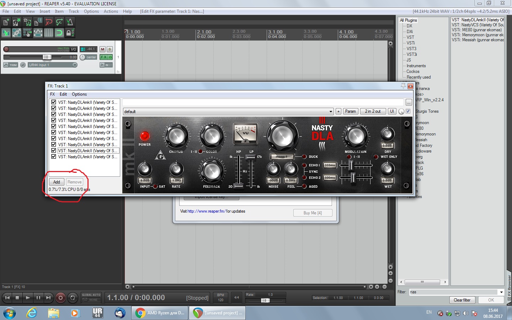The image size is (512, 320).
Task: Open Project Settings via the toolbar icon
Action: pyautogui.click(x=38, y=22)
